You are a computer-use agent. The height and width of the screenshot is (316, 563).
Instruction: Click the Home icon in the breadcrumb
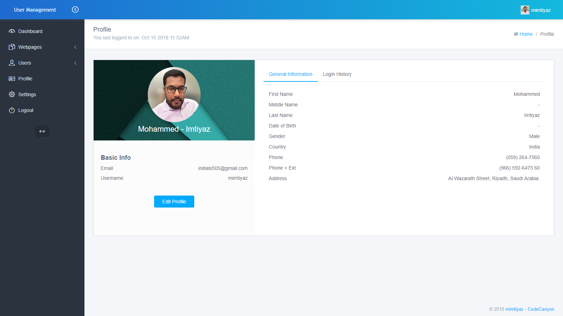click(x=516, y=34)
